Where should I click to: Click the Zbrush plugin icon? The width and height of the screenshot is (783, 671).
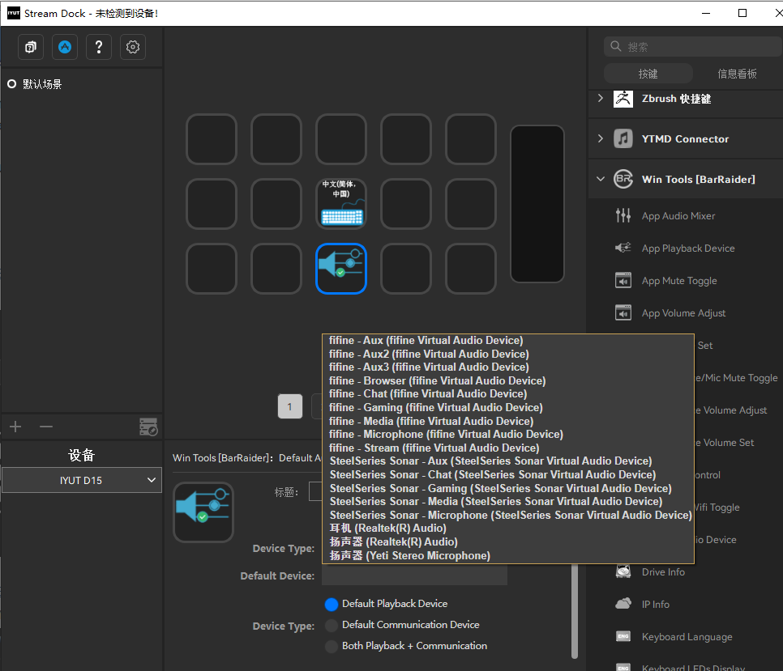pos(623,99)
